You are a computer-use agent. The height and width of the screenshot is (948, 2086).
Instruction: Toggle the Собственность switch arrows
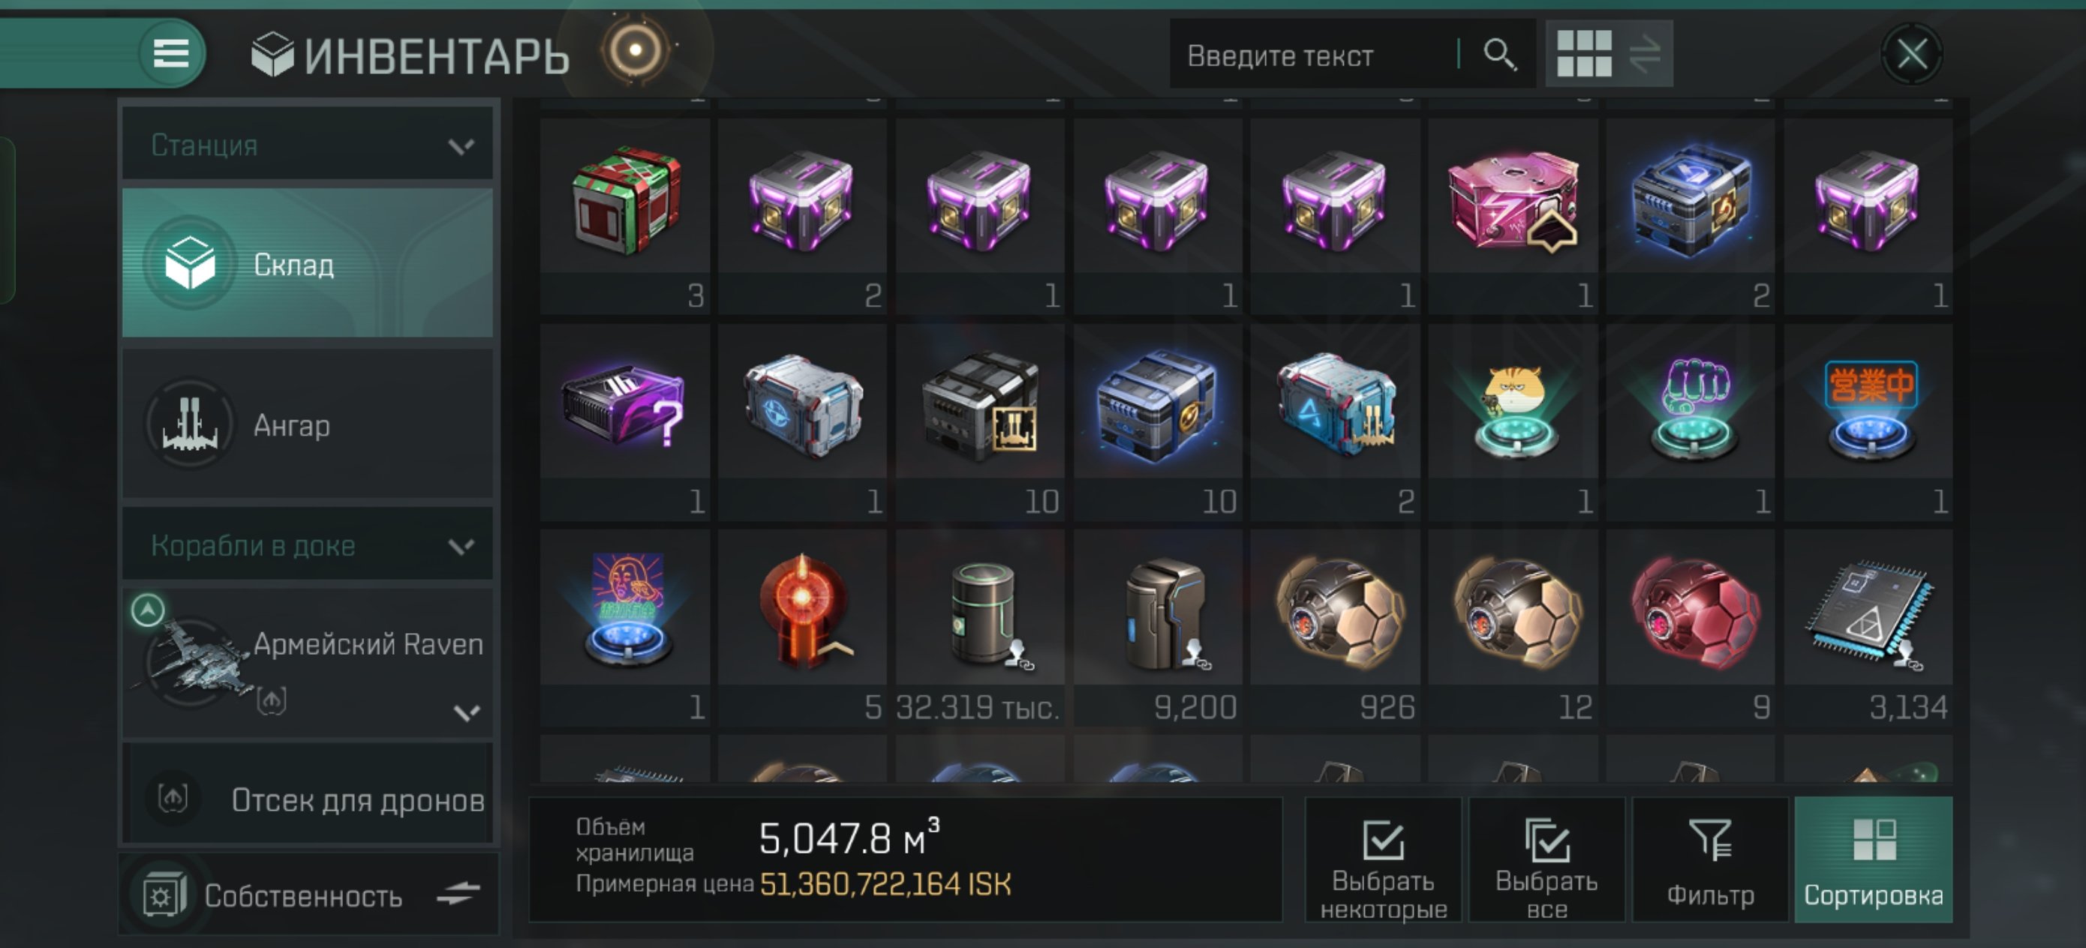(x=458, y=894)
